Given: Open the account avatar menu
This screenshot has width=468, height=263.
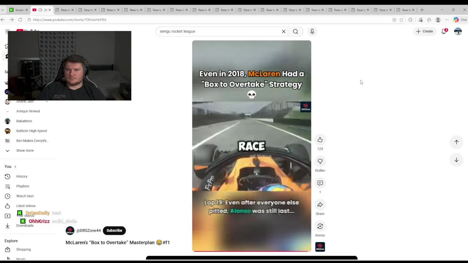Looking at the screenshot, I should (458, 31).
